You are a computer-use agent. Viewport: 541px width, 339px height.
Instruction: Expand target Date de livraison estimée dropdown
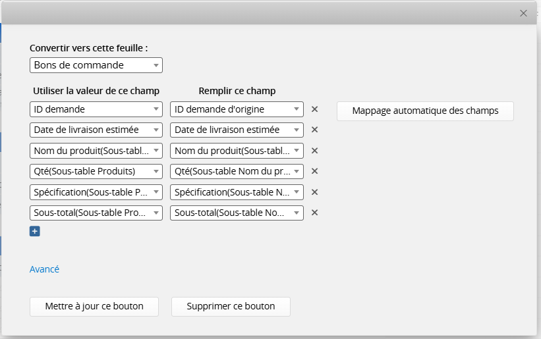237,130
